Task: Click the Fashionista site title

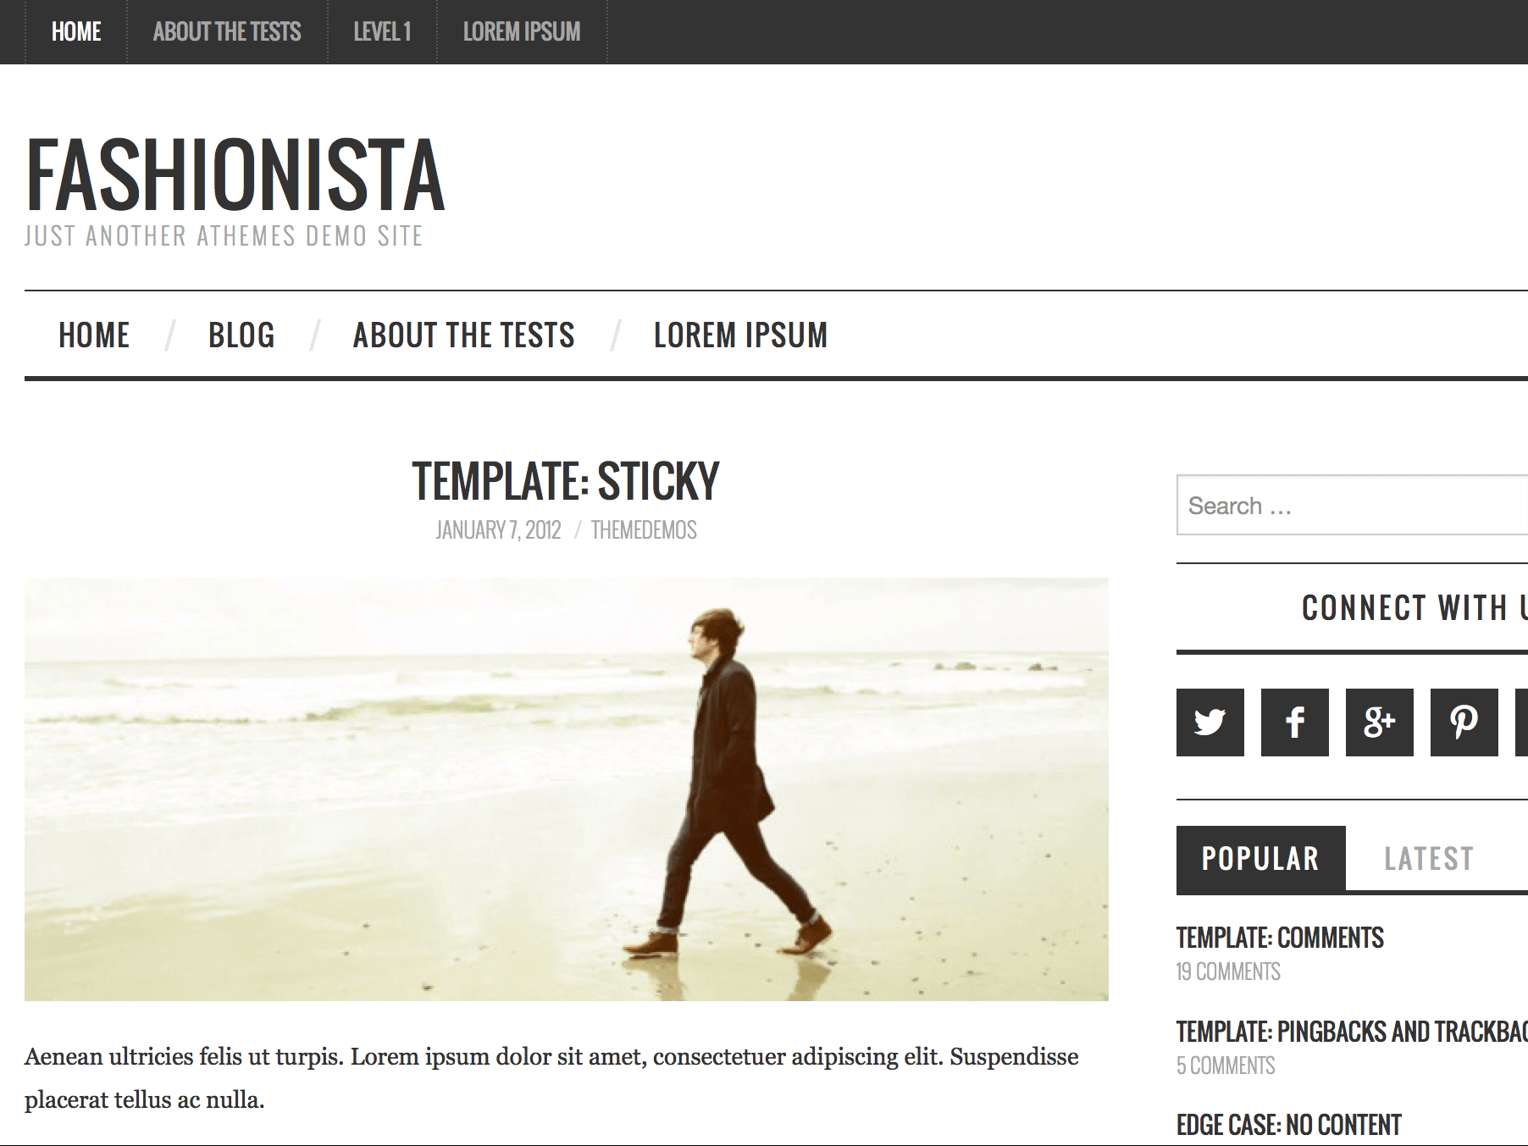Action: (235, 175)
